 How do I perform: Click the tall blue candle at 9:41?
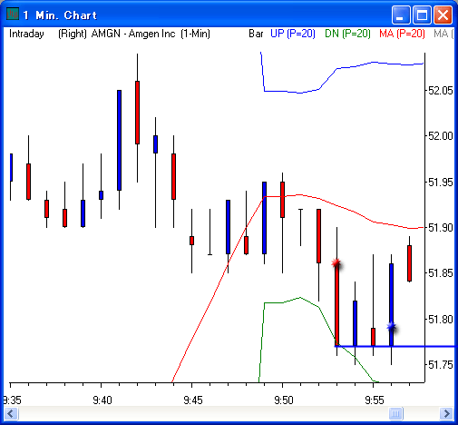point(119,140)
